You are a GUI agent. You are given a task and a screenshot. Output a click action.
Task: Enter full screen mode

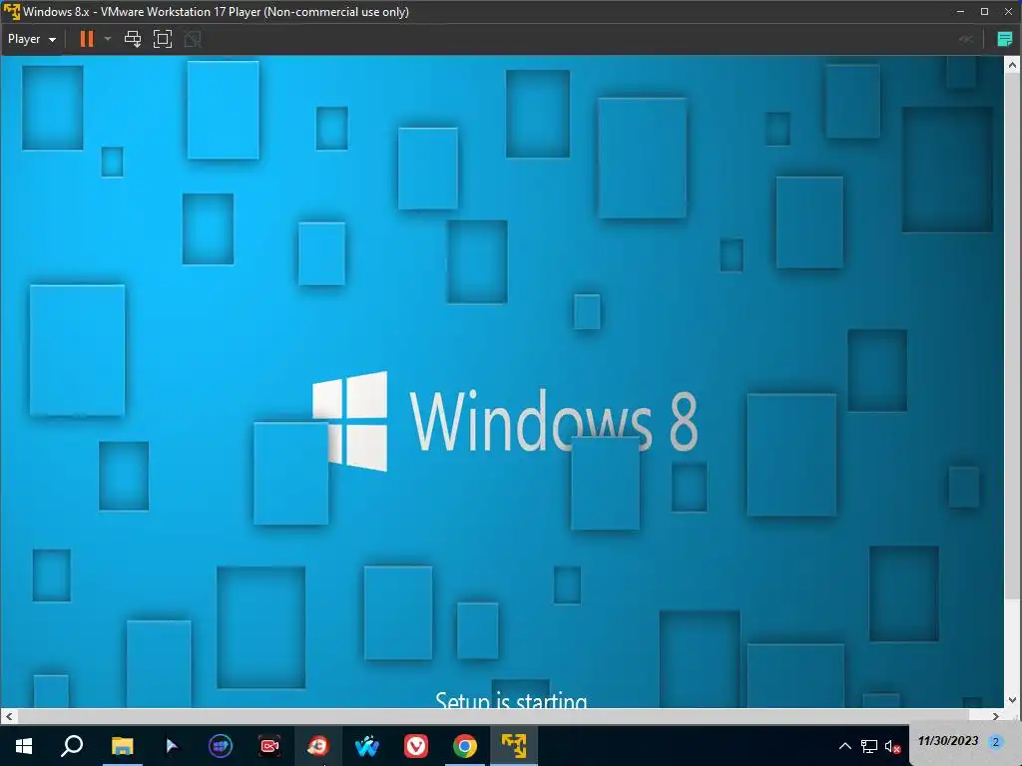pos(163,39)
